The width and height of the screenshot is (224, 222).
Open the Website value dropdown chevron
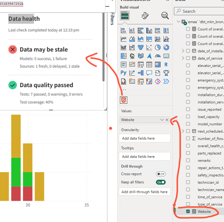pos(162,120)
